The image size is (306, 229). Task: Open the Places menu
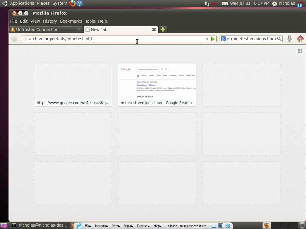tap(43, 3)
